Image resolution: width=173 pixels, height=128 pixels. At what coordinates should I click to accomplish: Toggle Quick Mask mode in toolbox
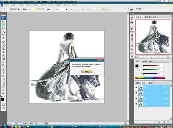tap(3, 104)
